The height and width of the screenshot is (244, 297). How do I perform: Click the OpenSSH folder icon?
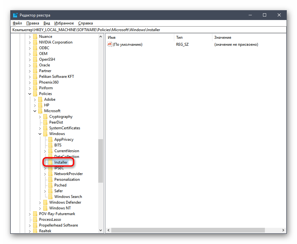35,59
